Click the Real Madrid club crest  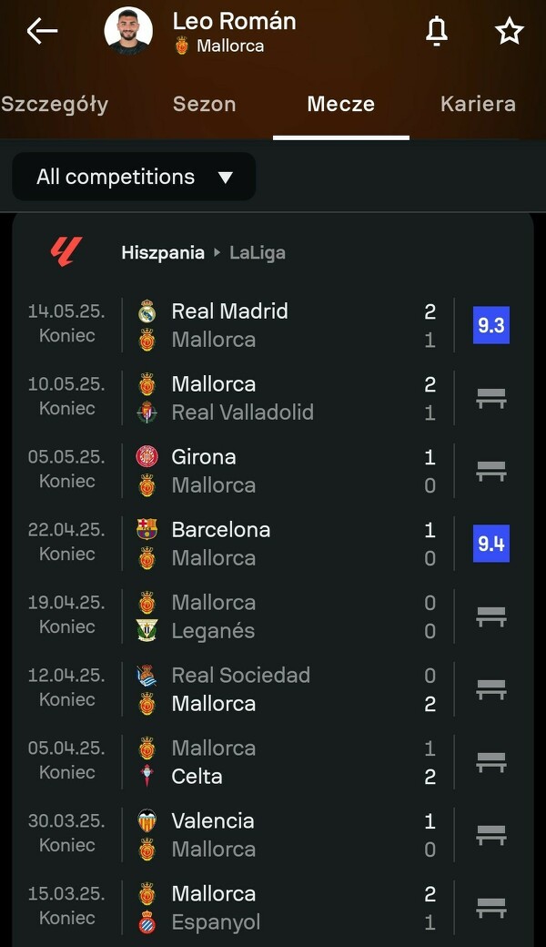click(147, 311)
